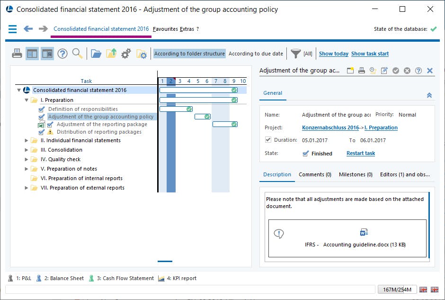445x300 pixels.
Task: Click the blue open folder icon
Action: tap(96, 54)
